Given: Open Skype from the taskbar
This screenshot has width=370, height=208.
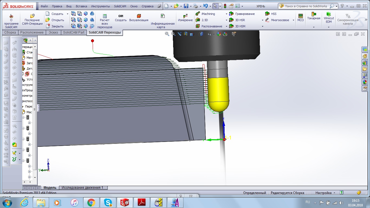Looking at the screenshot, I should [108, 202].
